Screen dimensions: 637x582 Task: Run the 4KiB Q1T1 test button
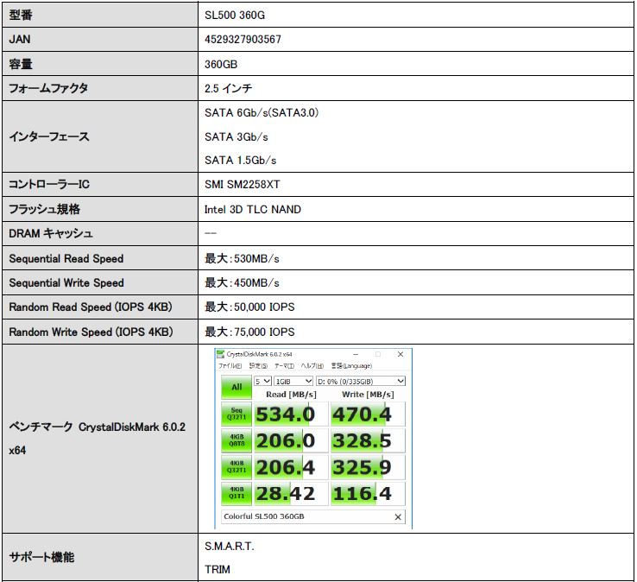click(237, 493)
